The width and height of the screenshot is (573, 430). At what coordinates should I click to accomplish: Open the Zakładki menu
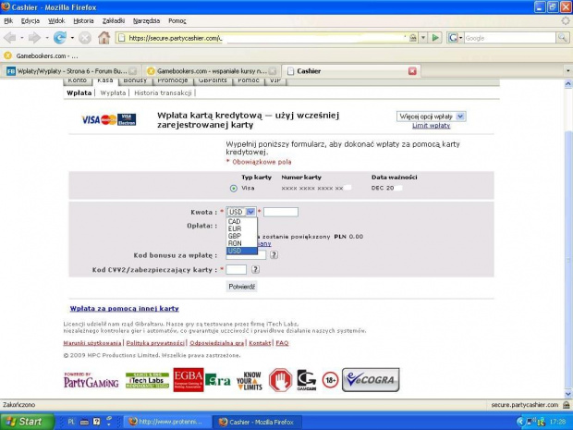pos(114,21)
